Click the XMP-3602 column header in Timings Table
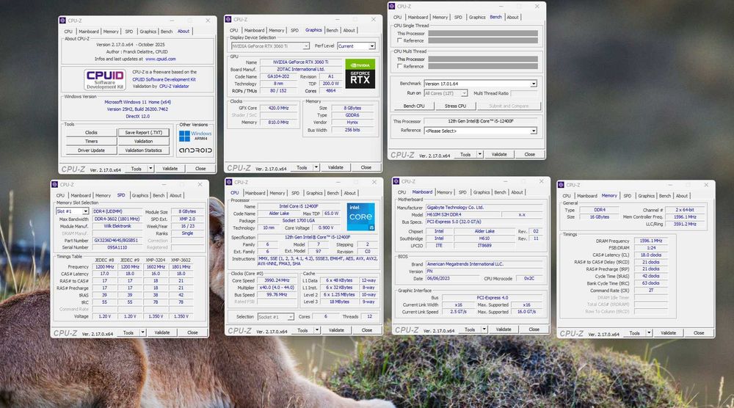 (181, 260)
